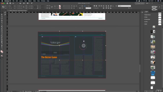The width and height of the screenshot is (163, 92).
Task: Flip the selection vertically
Action: [x=49, y=8]
